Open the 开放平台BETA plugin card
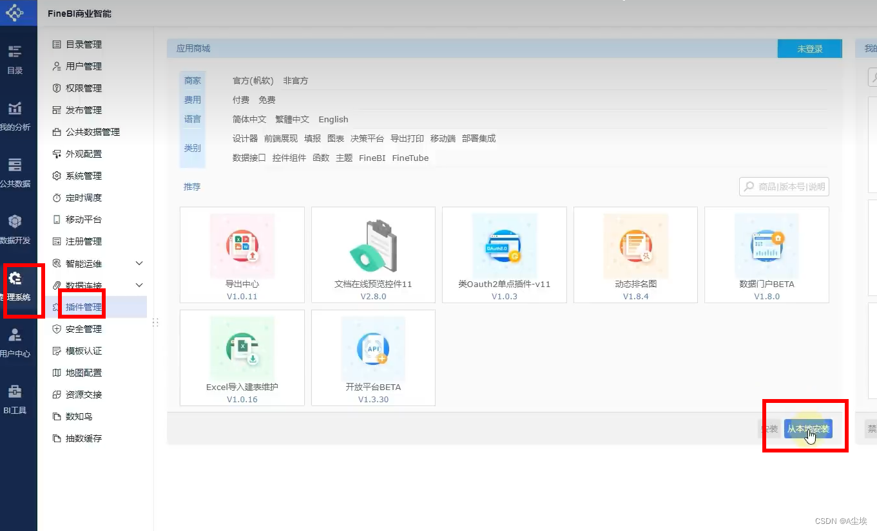The height and width of the screenshot is (531, 877). (373, 358)
